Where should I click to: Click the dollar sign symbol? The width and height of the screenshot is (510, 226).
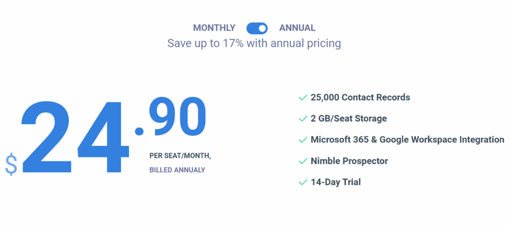coord(11,165)
